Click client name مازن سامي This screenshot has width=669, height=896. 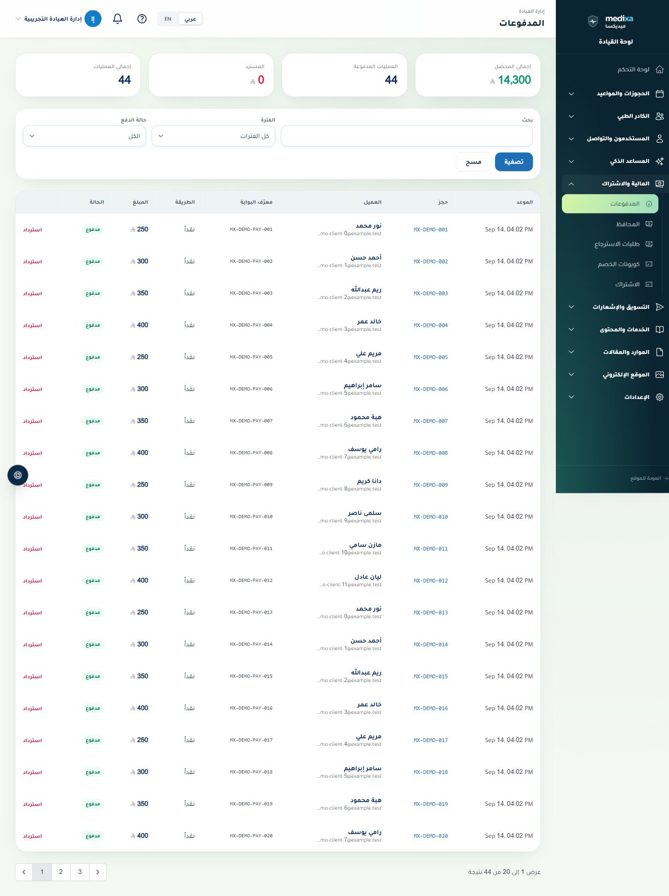tap(365, 545)
